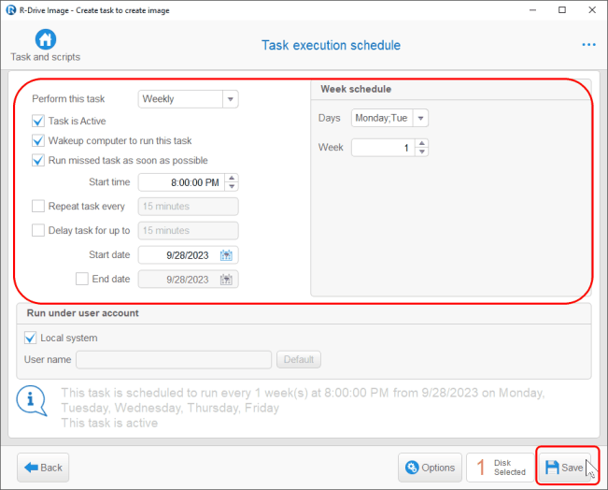This screenshot has width=608, height=490.
Task: Uncheck the Task is Active checkbox
Action: 38,121
